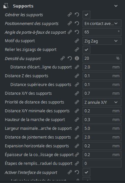This screenshot has width=125, height=183.
Task: Collapse the Supports section chevron
Action: point(116,6)
